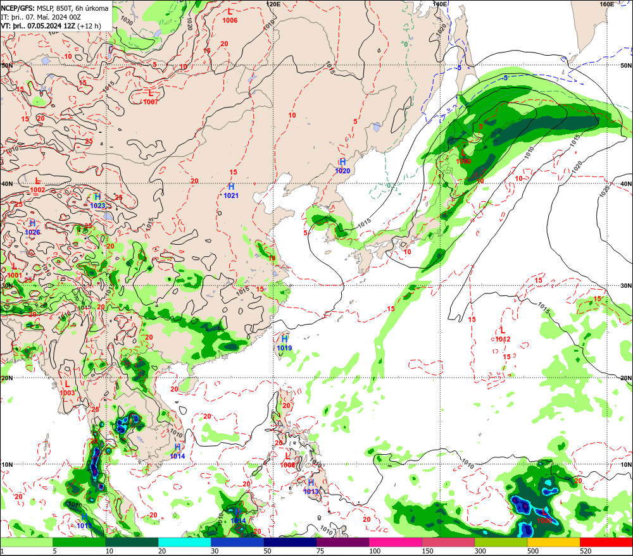Click the medium green 5–10 mm legend swatch
The height and width of the screenshot is (556, 633).
point(78,542)
